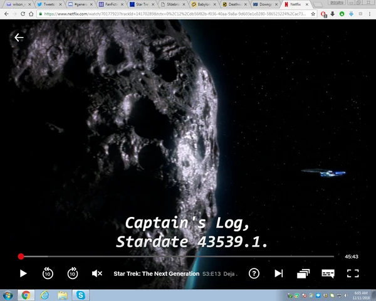Image resolution: width=376 pixels, height=301 pixels.
Task: Open Internet Explorer from the taskbar
Action: 44,295
